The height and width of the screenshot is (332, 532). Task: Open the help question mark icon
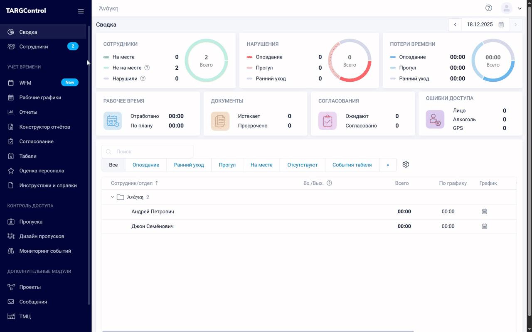pyautogui.click(x=489, y=8)
